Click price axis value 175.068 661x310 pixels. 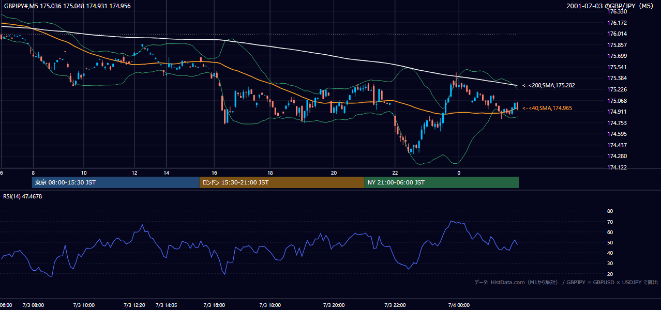point(617,101)
